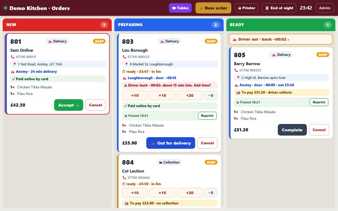The width and height of the screenshot is (338, 211).
Task: Mark order 803 out for delivery
Action: click(x=171, y=143)
